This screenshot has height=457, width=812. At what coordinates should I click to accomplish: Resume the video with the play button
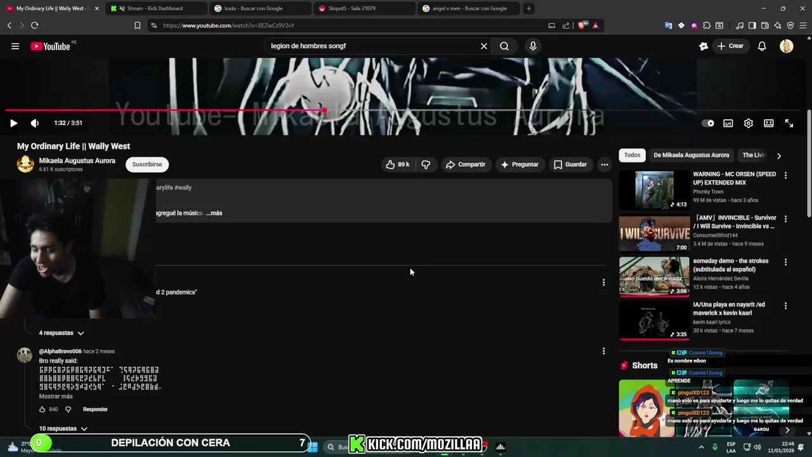13,123
